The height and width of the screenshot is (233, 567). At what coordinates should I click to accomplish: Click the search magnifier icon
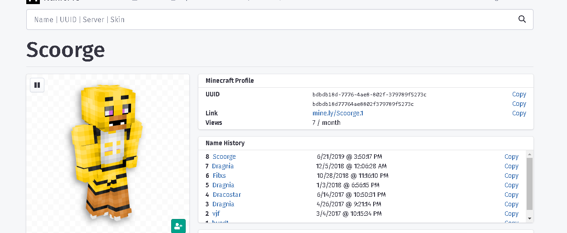(522, 19)
